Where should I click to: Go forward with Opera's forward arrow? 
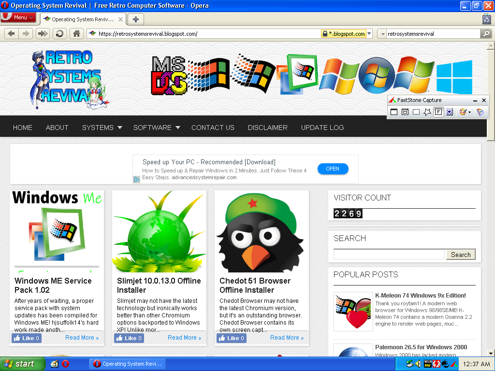(x=26, y=33)
